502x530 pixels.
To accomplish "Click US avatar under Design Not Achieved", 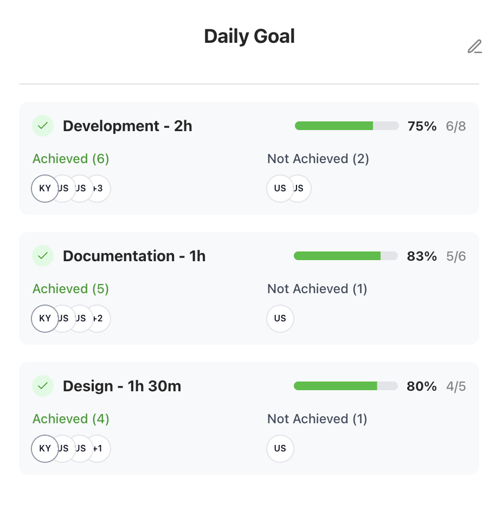I will click(x=280, y=449).
